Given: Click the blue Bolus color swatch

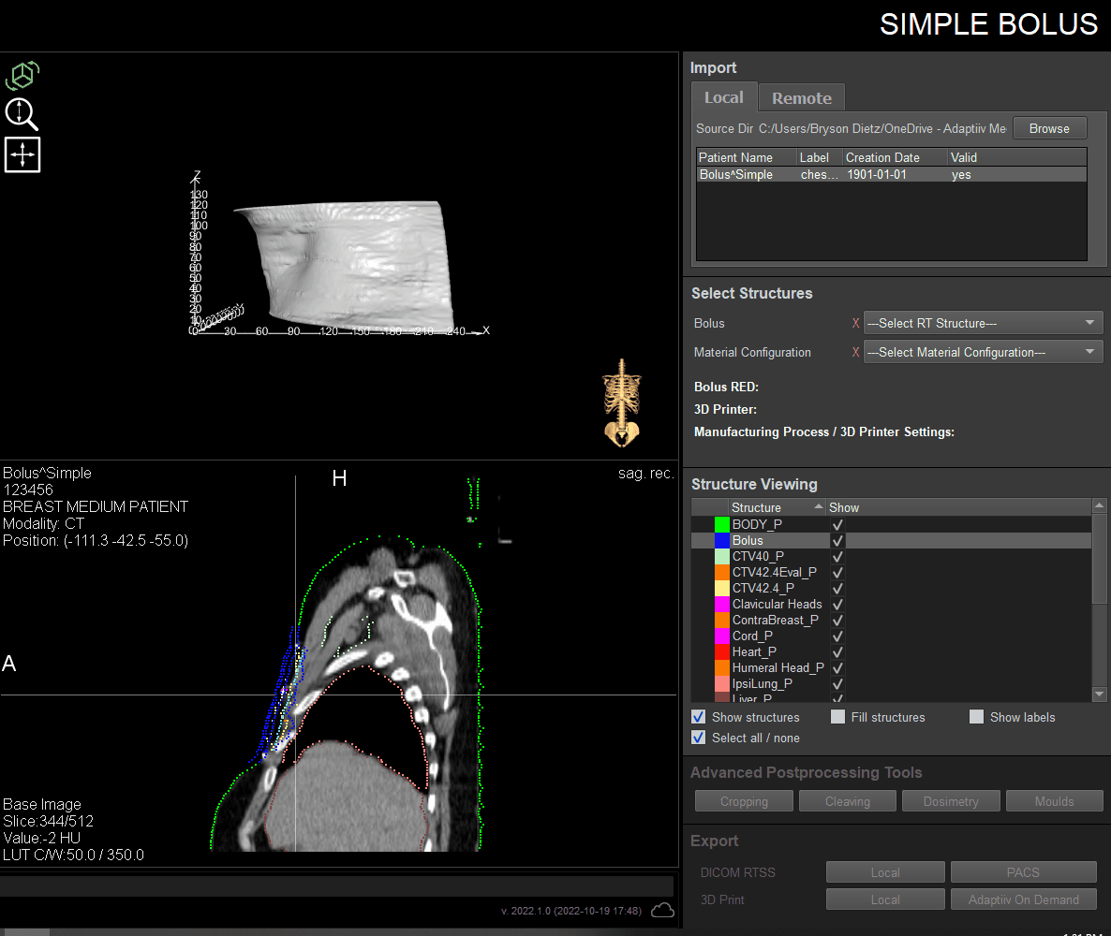Looking at the screenshot, I should point(722,541).
